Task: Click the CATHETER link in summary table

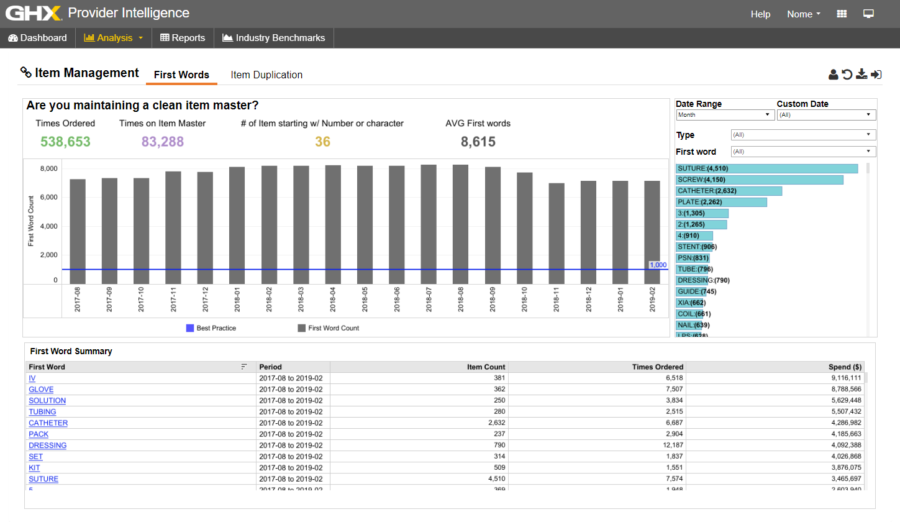Action: pyautogui.click(x=48, y=423)
